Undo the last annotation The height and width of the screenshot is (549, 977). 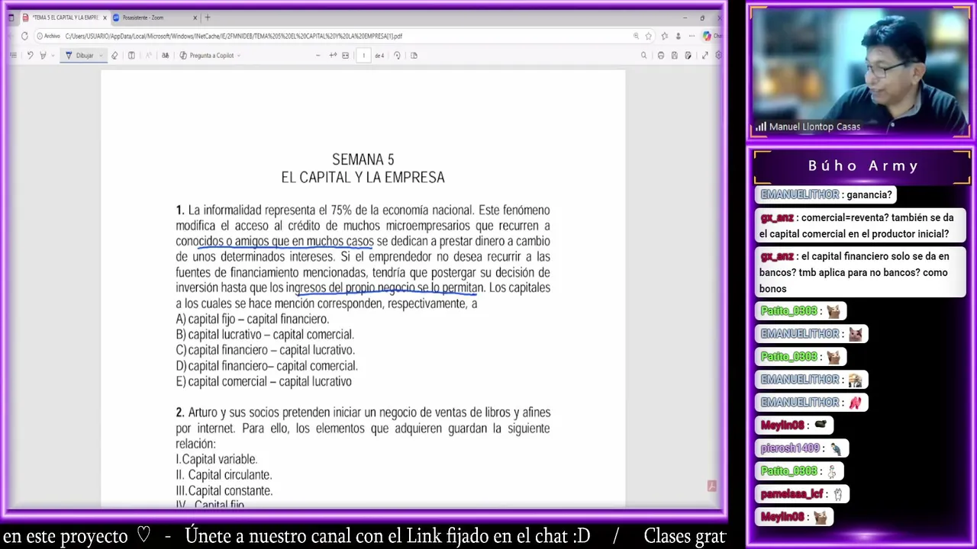coord(30,55)
